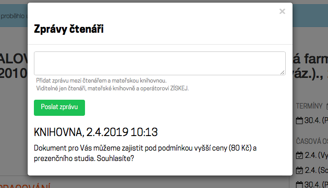This screenshot has height=188, width=328.
Task: Click hint text Přidat zprávu mezi čtenářem
Action: 101,80
